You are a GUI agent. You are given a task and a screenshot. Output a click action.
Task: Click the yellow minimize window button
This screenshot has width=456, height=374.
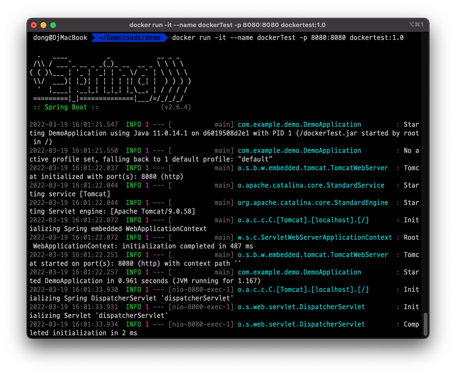(x=43, y=25)
